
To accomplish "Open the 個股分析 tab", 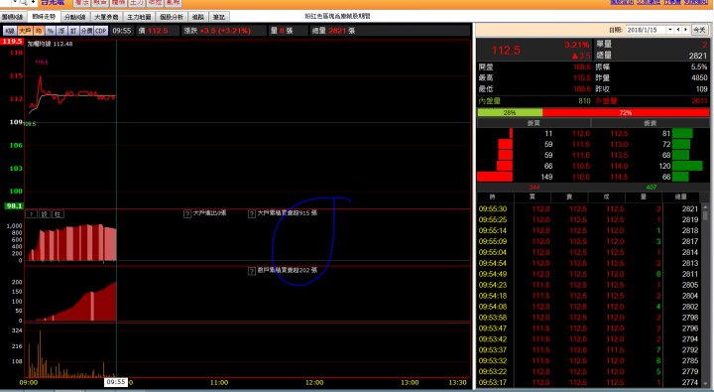I will pyautogui.click(x=172, y=17).
